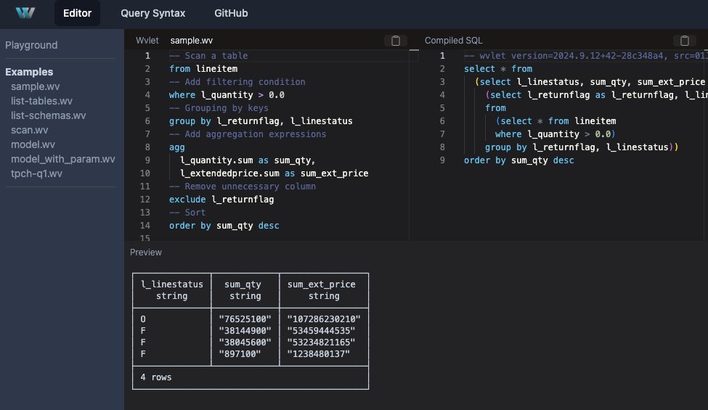Open model_with_param.wv example
This screenshot has width=708, height=410.
coord(62,159)
